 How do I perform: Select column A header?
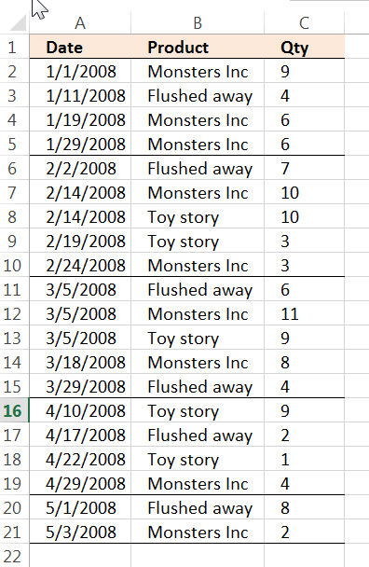click(x=80, y=22)
